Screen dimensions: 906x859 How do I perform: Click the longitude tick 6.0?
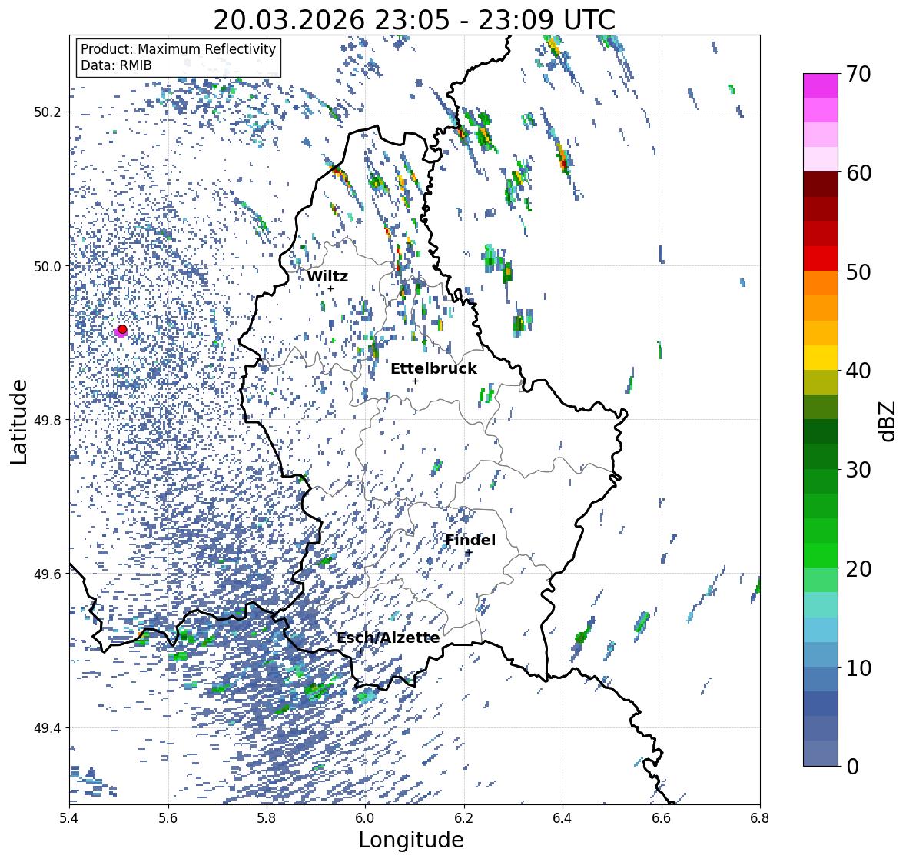coord(365,818)
